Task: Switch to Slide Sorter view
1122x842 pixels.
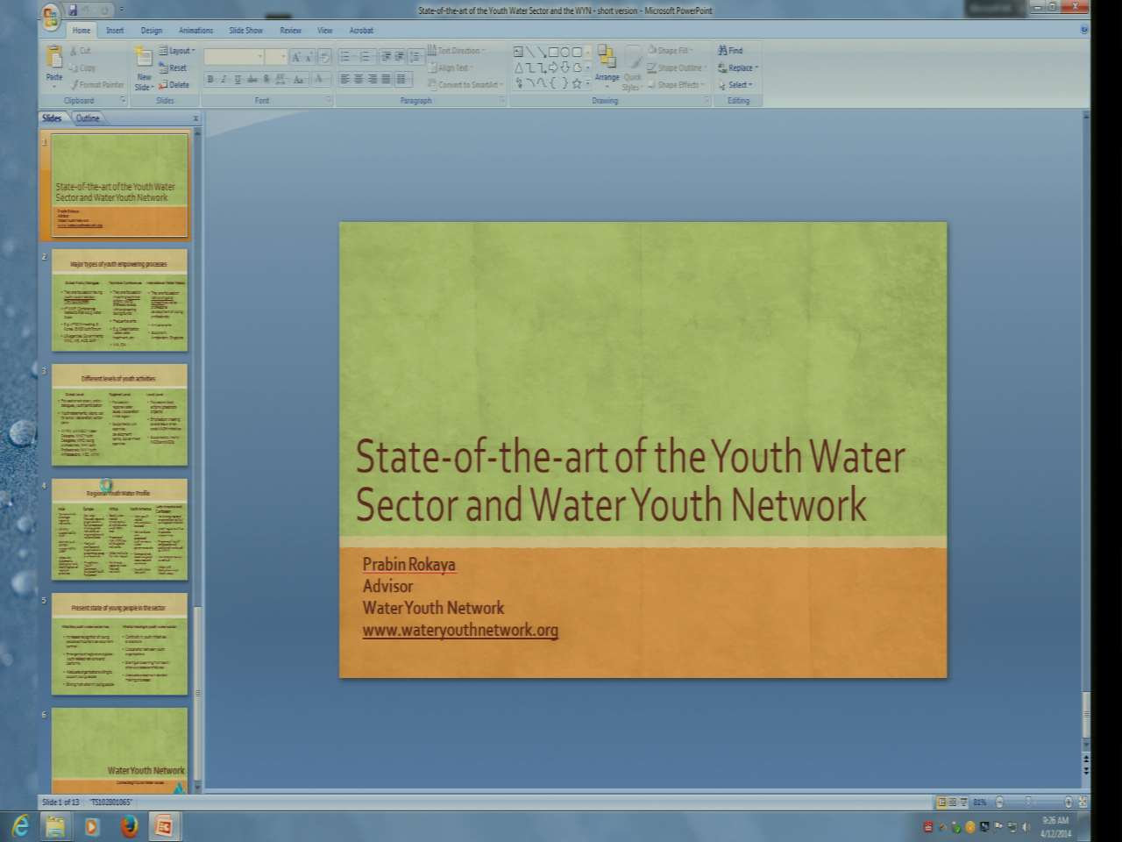Action: [953, 802]
